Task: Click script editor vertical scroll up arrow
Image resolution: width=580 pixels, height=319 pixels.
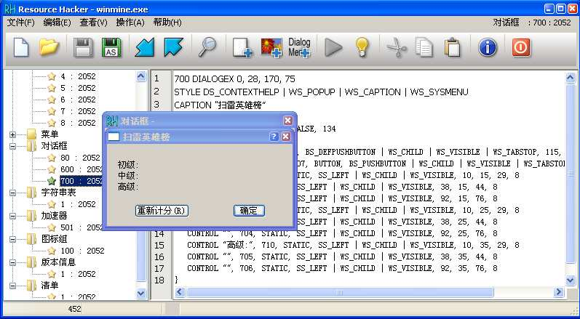Action: [x=571, y=78]
